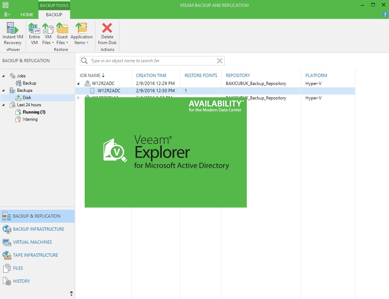Image resolution: width=389 pixels, height=299 pixels.
Task: Collapse the Last 24 hours node
Action: tap(3, 105)
